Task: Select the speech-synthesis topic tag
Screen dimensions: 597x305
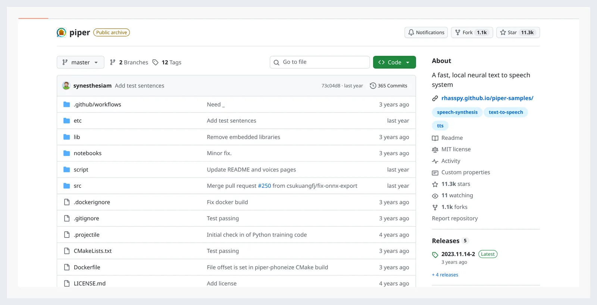Action: pos(457,112)
